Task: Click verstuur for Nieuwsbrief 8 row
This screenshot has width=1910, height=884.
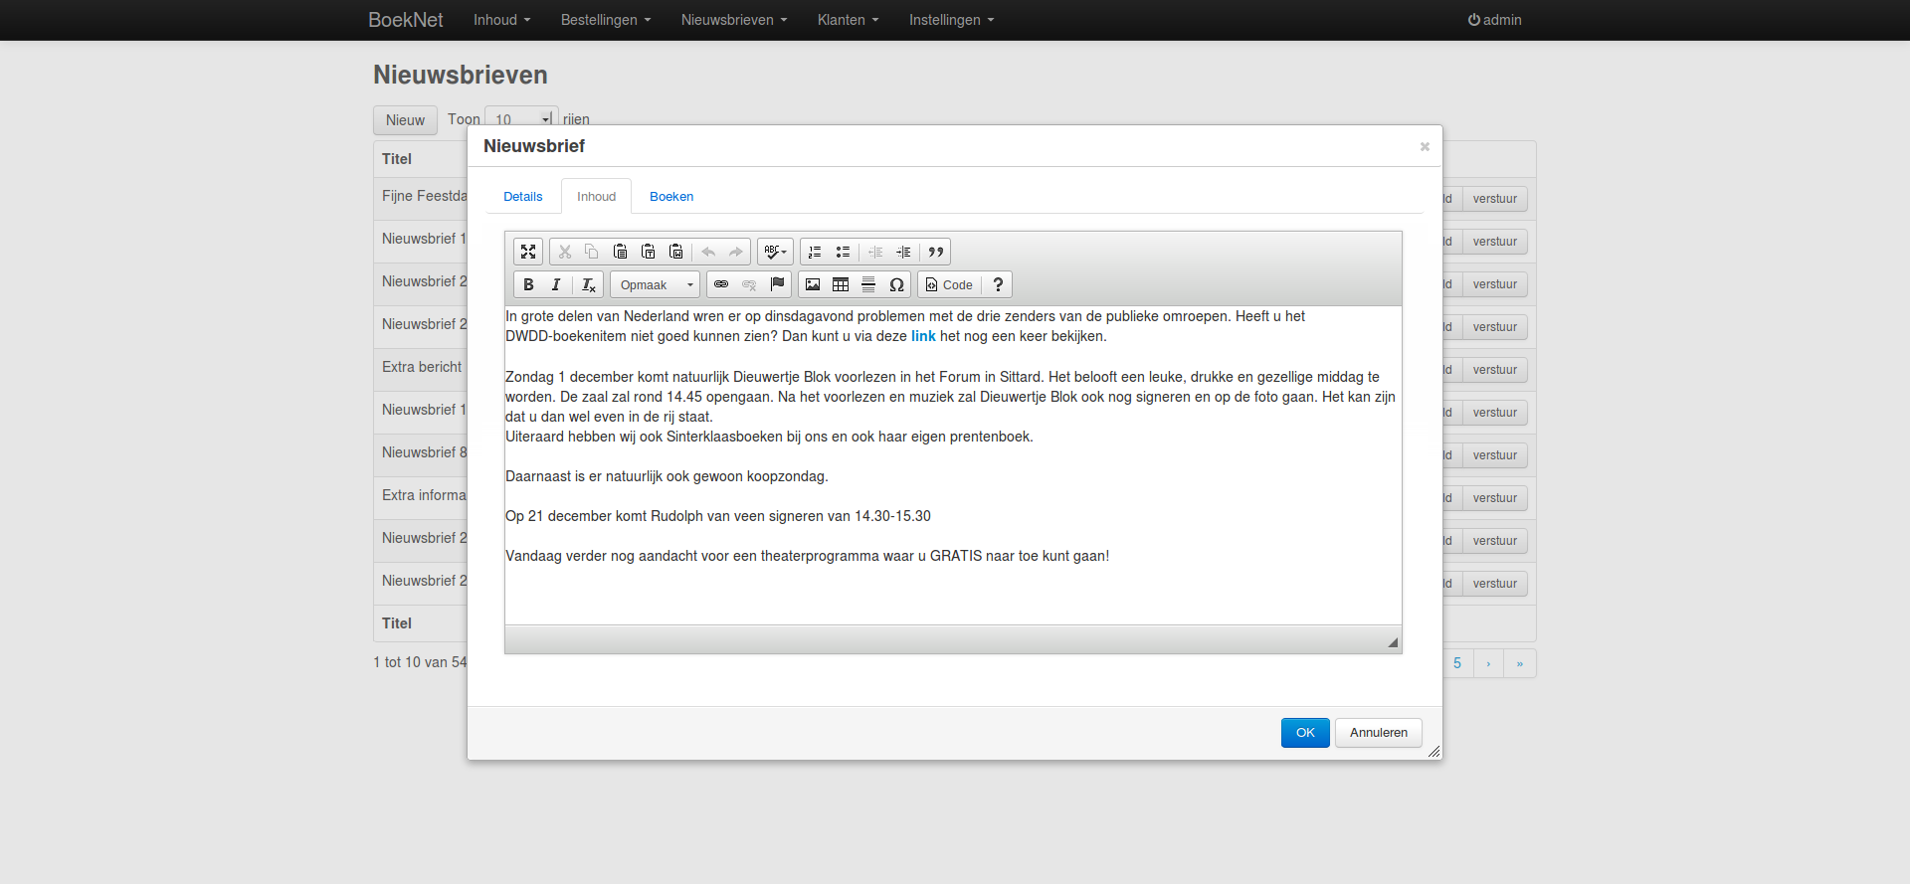Action: [1495, 455]
